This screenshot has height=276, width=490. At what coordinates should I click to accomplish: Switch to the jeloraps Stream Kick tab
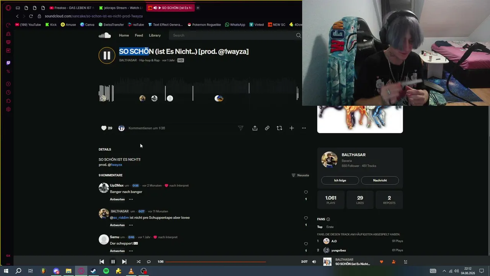(121, 8)
